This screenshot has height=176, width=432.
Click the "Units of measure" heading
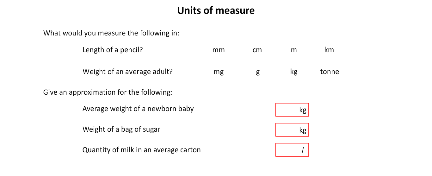[x=216, y=10]
